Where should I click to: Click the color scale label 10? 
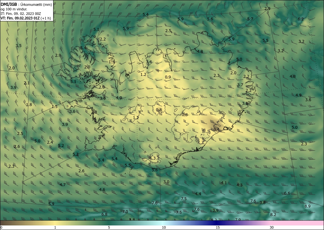[x=164, y=227]
